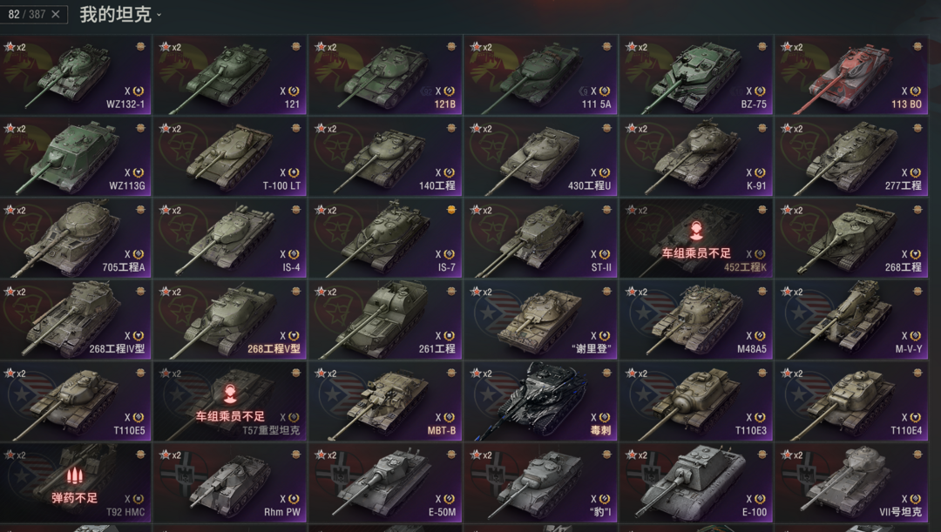Pick the VII号坦克 vehicle
This screenshot has width=941, height=532.
pos(851,483)
